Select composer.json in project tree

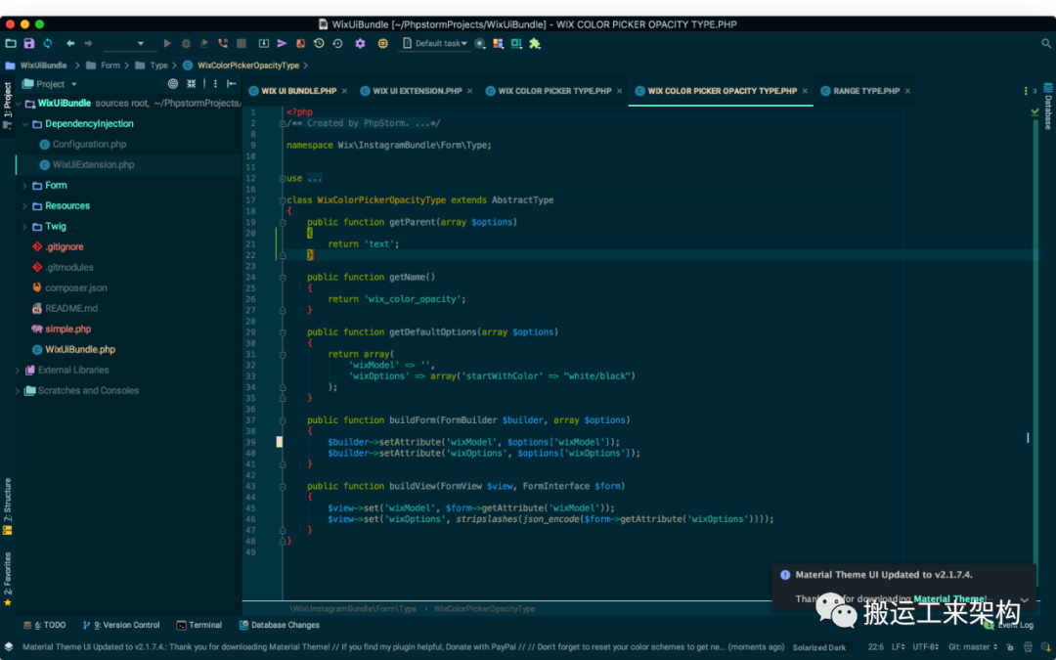coord(75,288)
